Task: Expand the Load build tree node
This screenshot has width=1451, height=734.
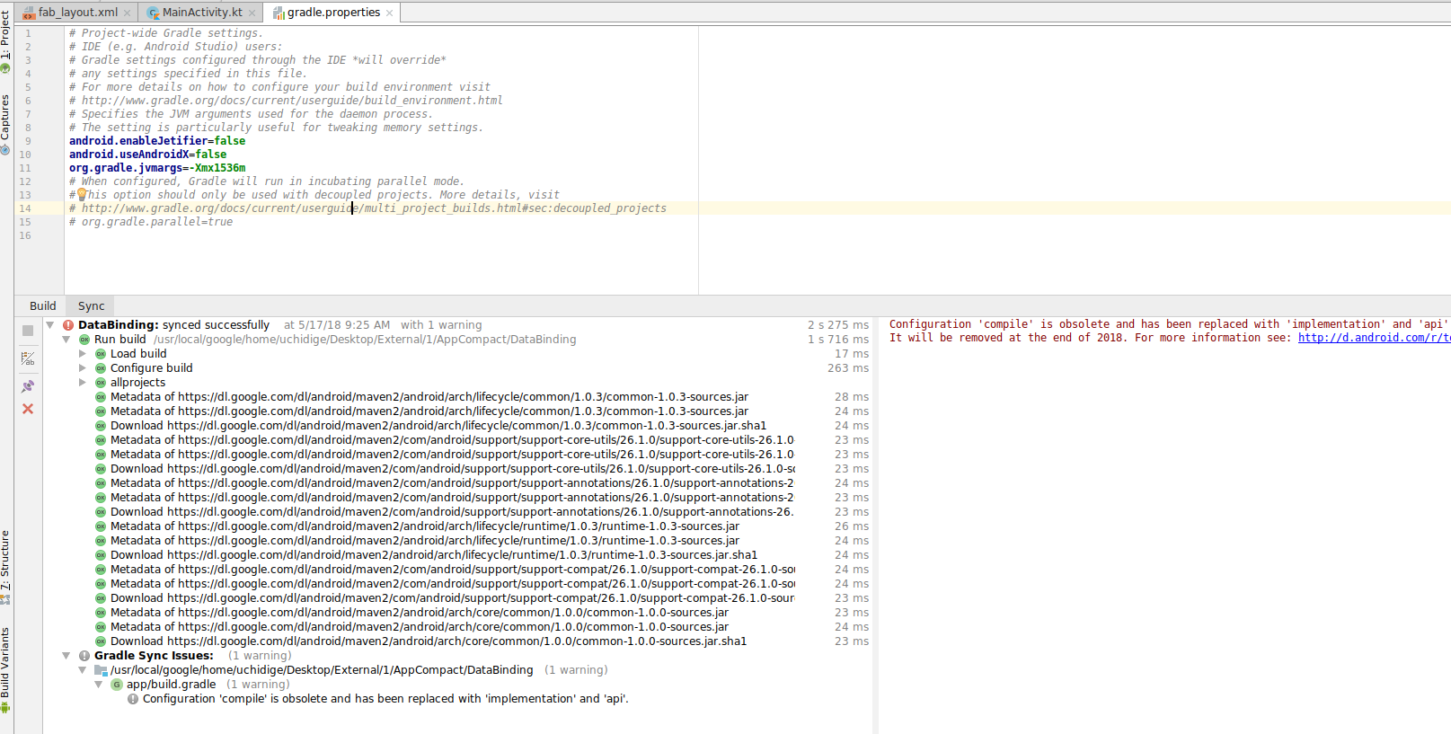Action: (x=83, y=354)
